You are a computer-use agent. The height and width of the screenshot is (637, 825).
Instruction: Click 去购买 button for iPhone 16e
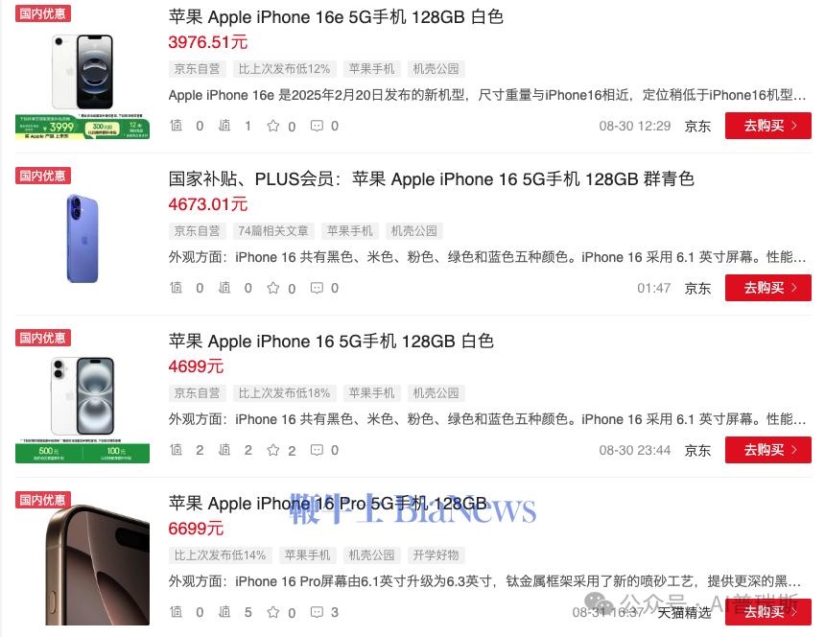click(768, 126)
